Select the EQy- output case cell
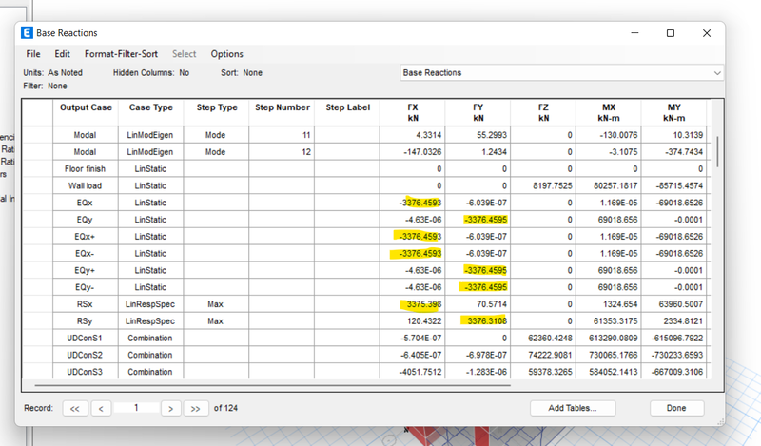This screenshot has height=446, width=761. (86, 287)
